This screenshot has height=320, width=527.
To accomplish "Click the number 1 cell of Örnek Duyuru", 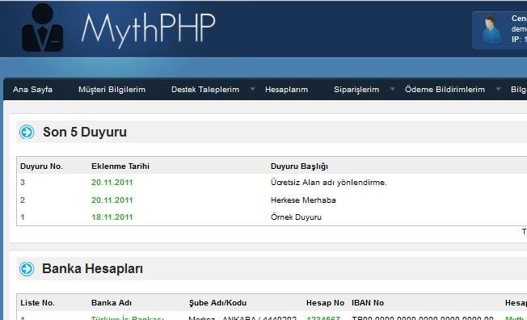I will (23, 217).
